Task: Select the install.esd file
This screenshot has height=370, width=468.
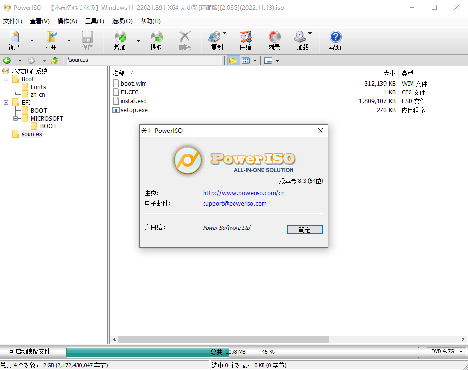Action: click(x=133, y=101)
